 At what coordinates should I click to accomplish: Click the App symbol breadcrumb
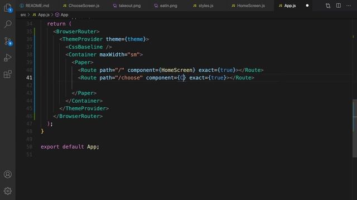[62, 15]
